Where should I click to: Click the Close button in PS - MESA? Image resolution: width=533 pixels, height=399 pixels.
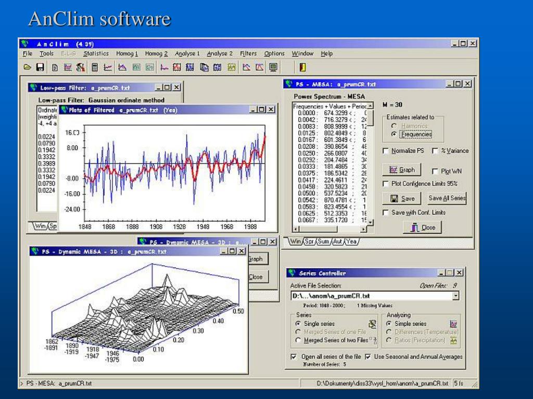click(423, 228)
